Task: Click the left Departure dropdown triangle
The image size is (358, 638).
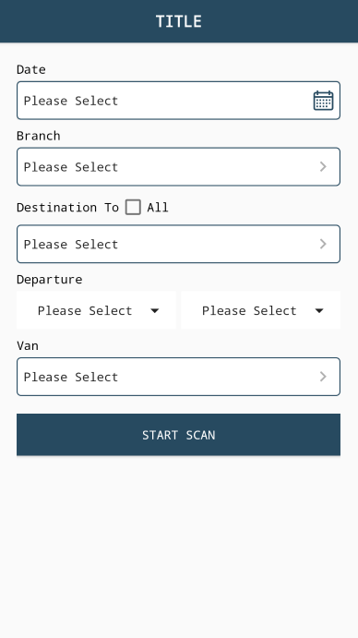Action: tap(155, 311)
